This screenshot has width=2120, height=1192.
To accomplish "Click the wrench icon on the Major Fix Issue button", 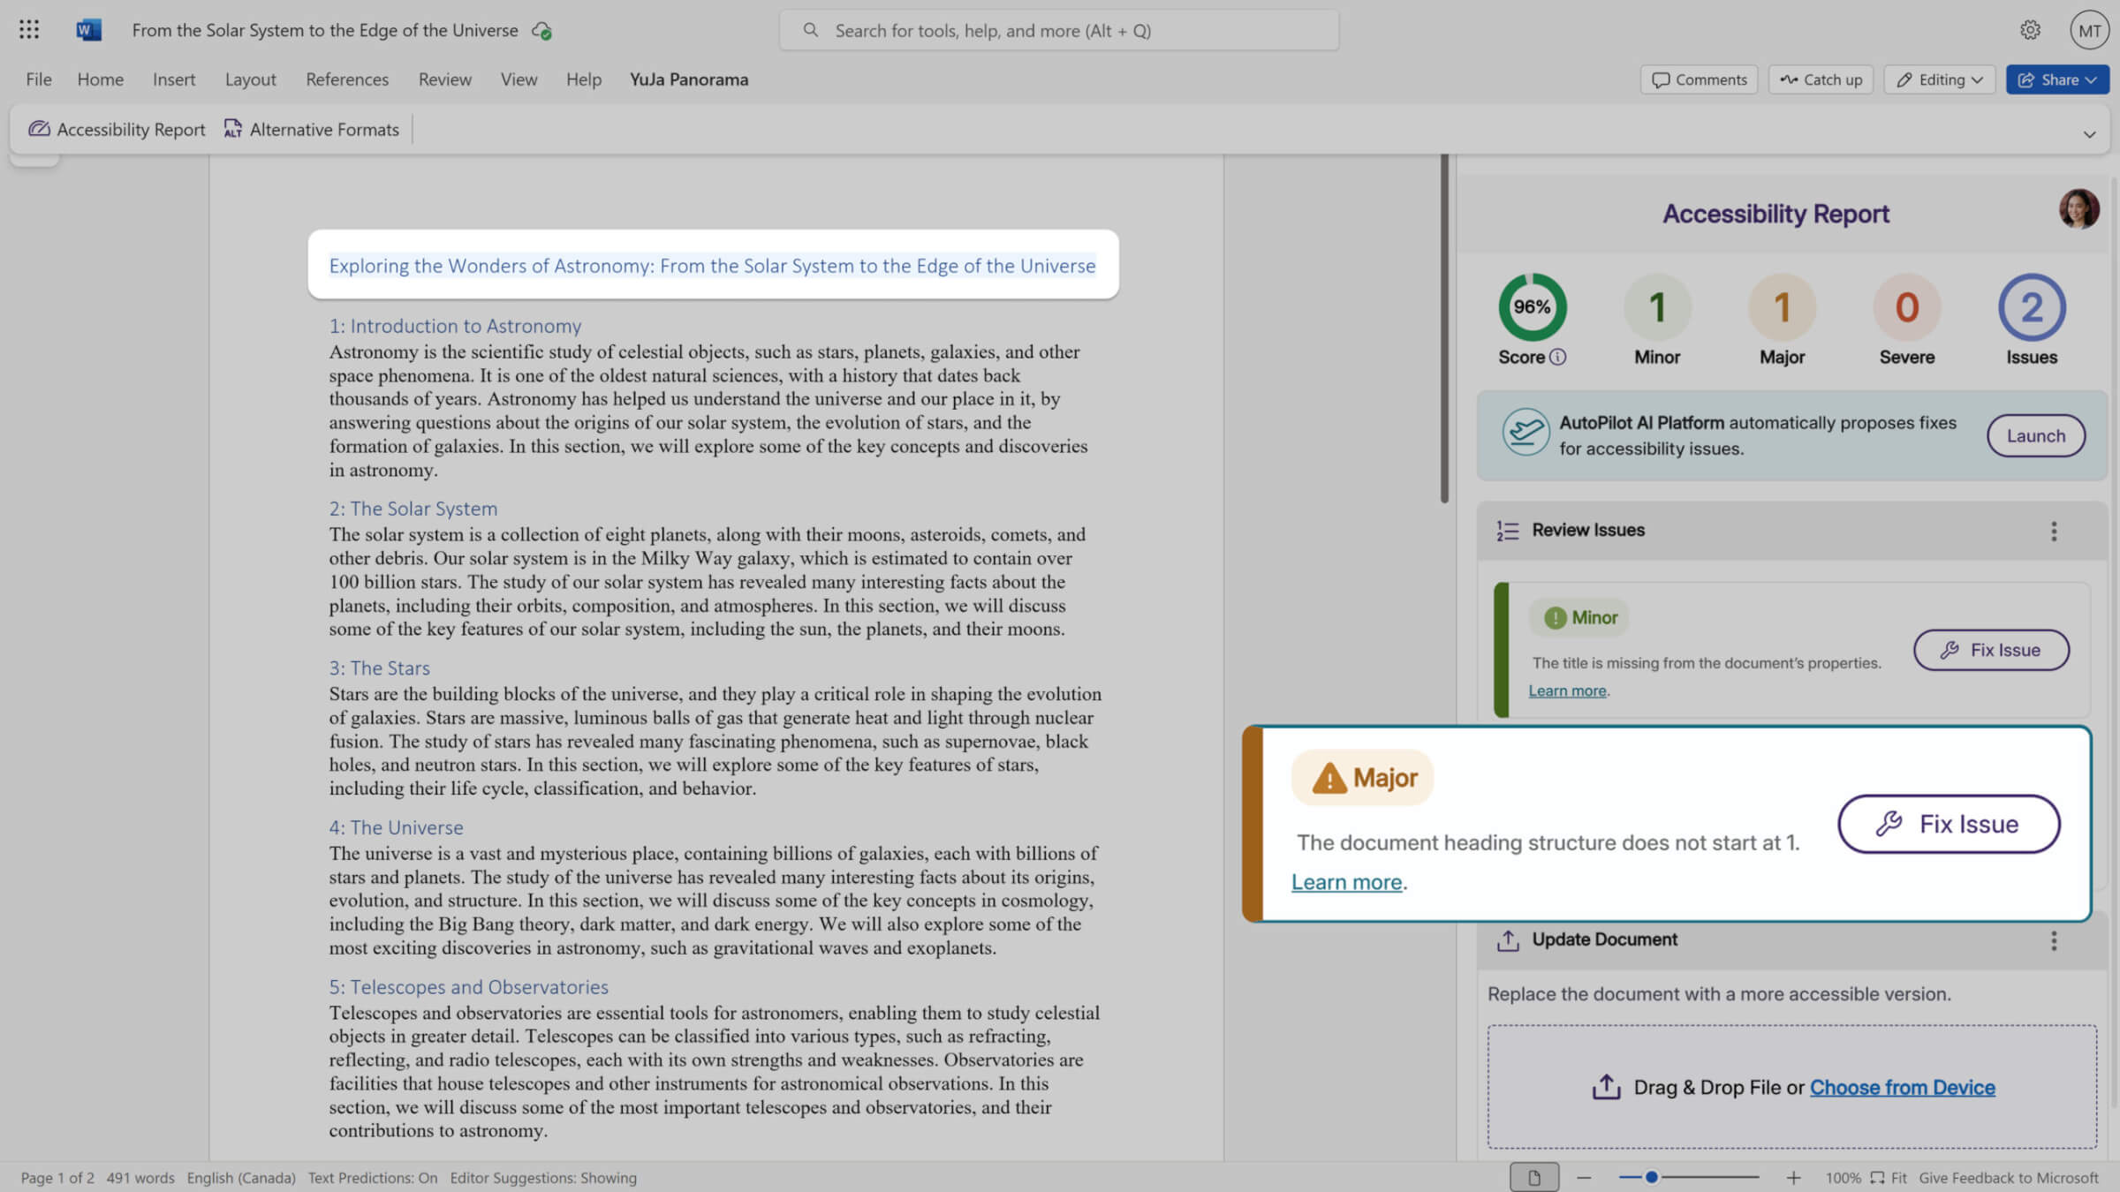I will pyautogui.click(x=1889, y=823).
